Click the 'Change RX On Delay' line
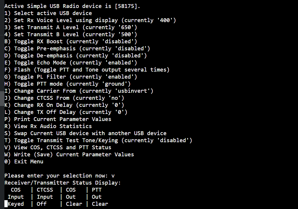 pyautogui.click(x=64, y=105)
